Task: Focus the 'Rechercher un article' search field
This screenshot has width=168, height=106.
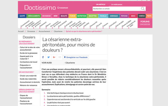Action: [x=116, y=9]
